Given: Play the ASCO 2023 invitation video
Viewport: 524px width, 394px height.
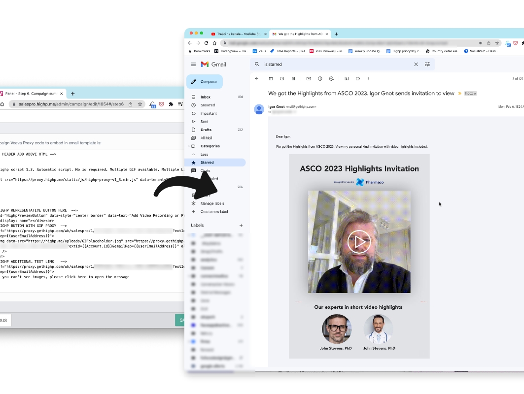Looking at the screenshot, I should point(359,242).
